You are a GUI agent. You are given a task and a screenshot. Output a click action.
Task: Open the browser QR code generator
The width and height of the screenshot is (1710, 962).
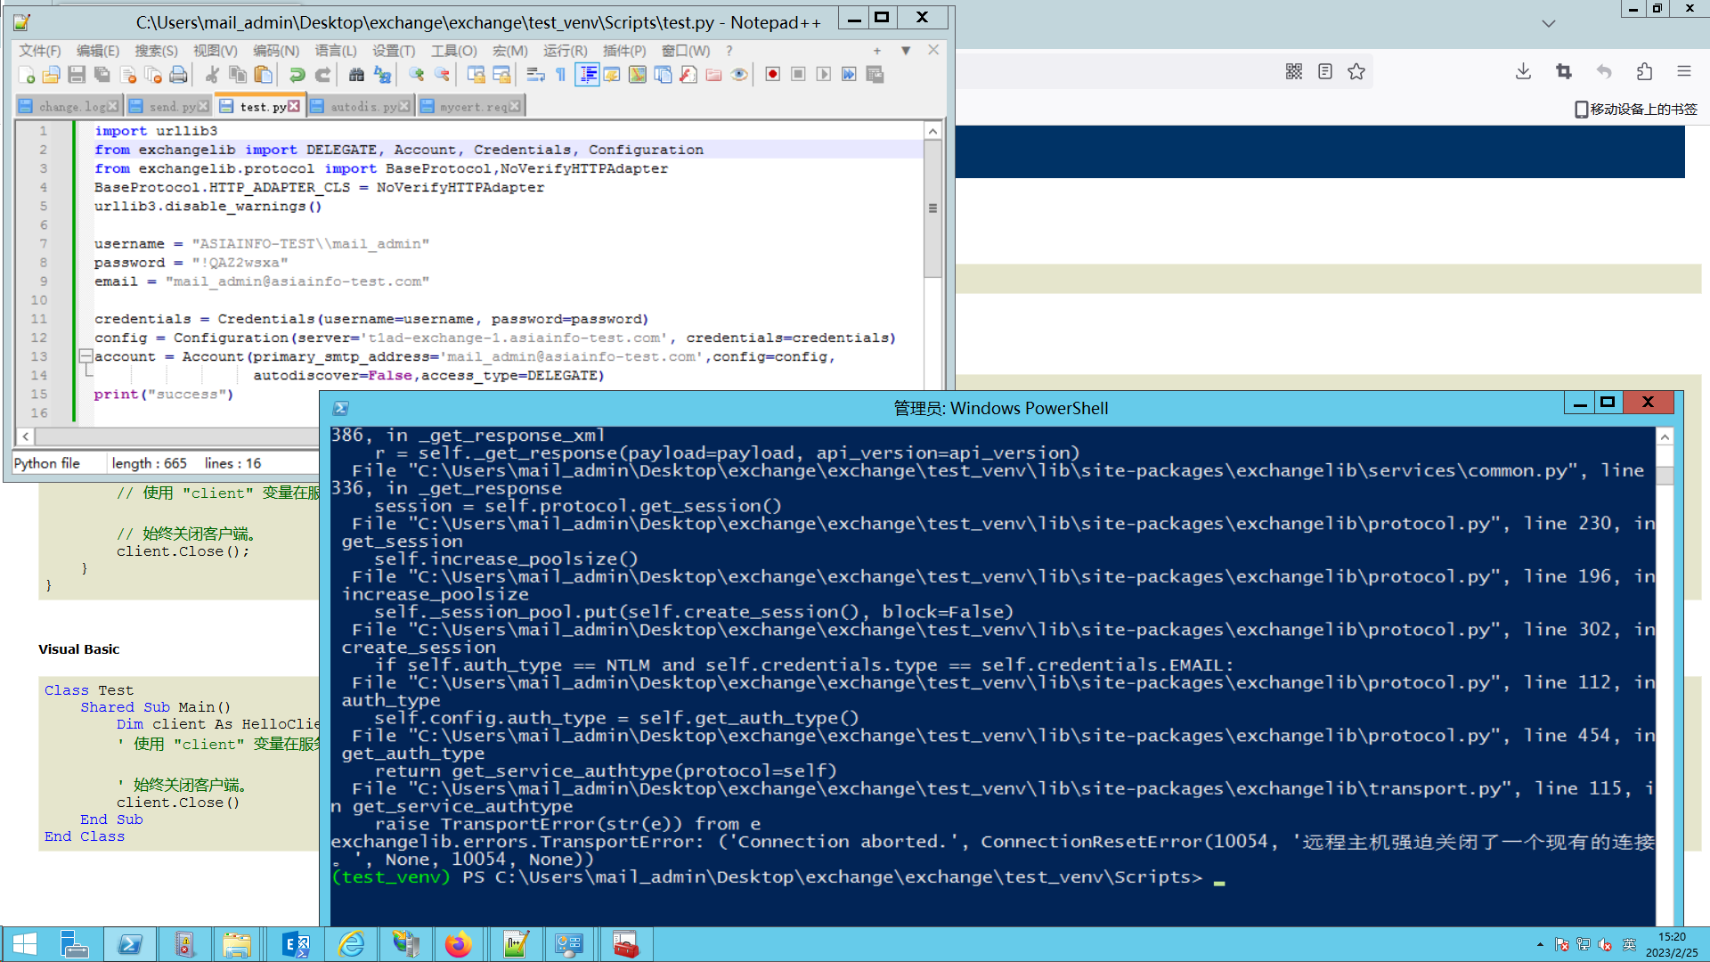(1294, 71)
